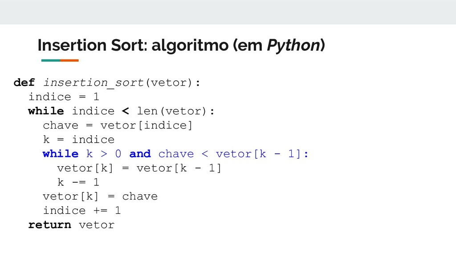Select 'len(vetor):' in the outer while line
The image size is (456, 256).
pos(175,111)
